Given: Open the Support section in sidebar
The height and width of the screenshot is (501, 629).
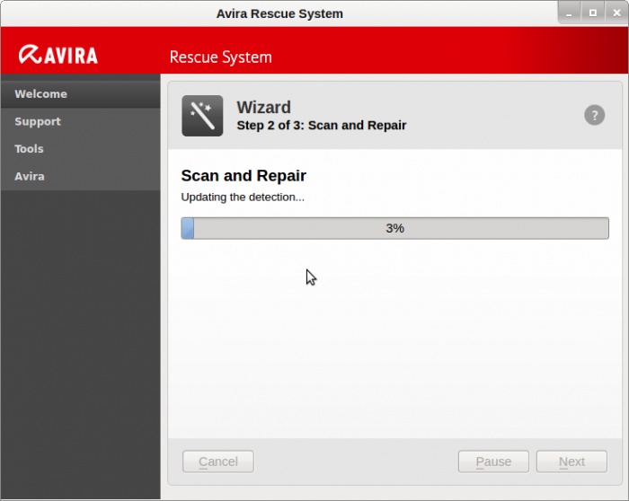Looking at the screenshot, I should (x=80, y=121).
